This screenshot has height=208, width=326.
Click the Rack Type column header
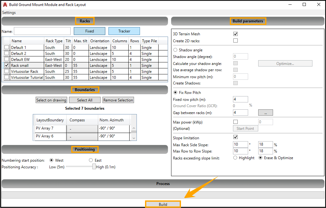54,41
